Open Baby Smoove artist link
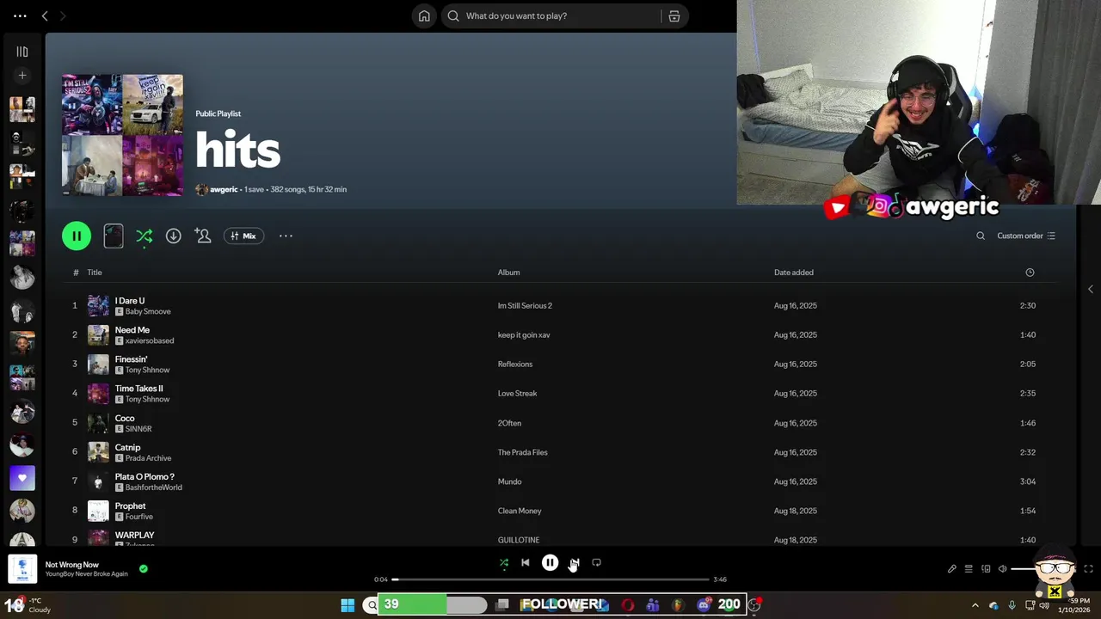 tap(148, 311)
